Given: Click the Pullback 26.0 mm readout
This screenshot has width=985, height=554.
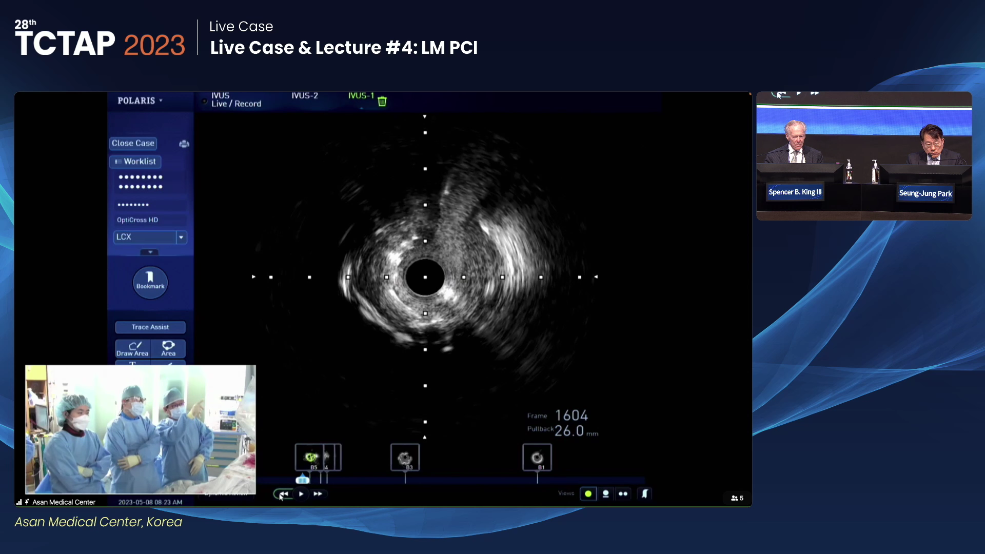Looking at the screenshot, I should pos(563,431).
